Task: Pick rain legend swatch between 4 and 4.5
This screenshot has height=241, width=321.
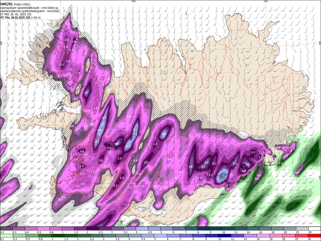Action: click(x=134, y=236)
